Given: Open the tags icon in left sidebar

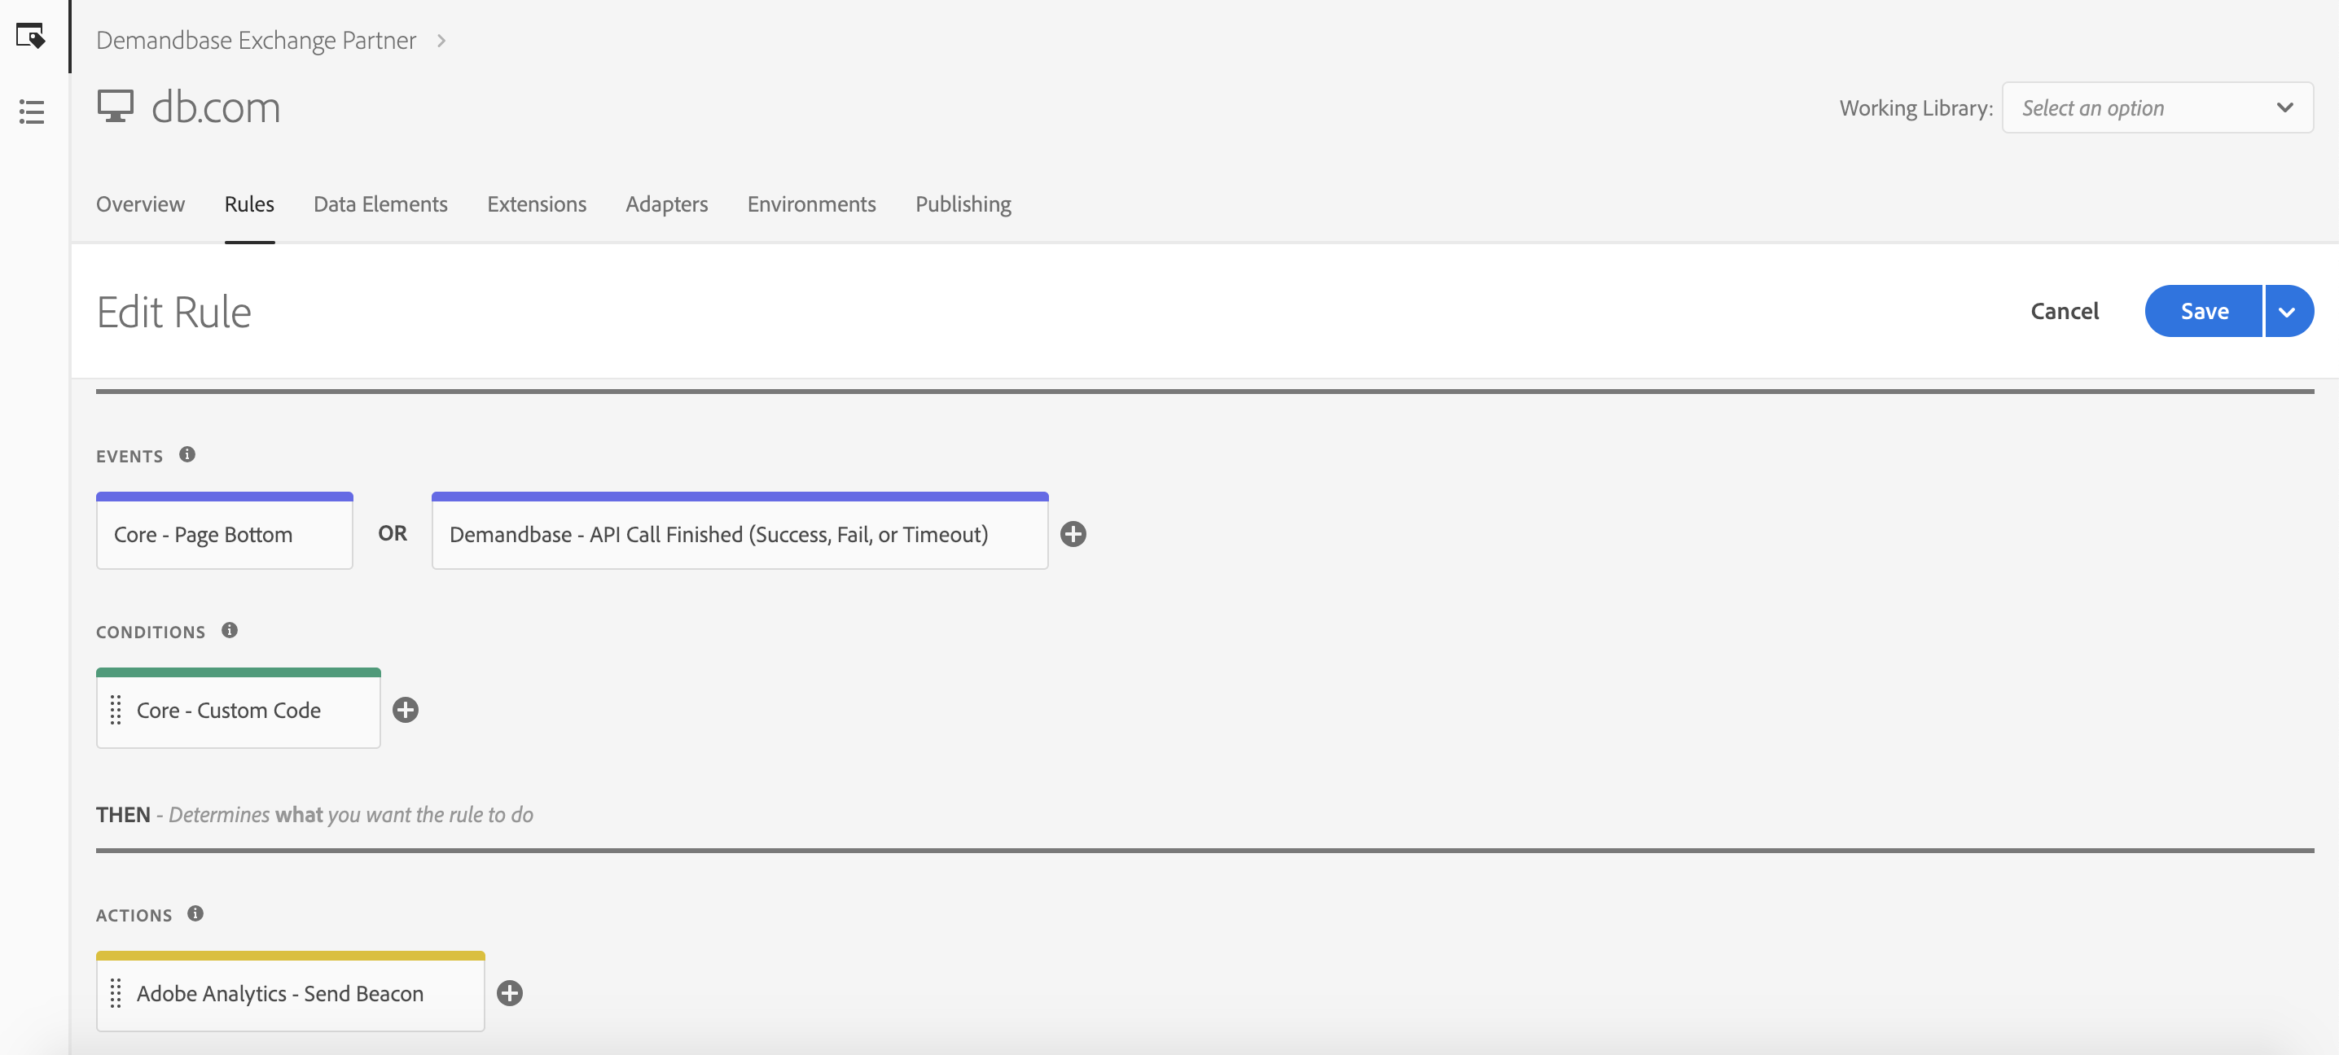Looking at the screenshot, I should [x=31, y=35].
